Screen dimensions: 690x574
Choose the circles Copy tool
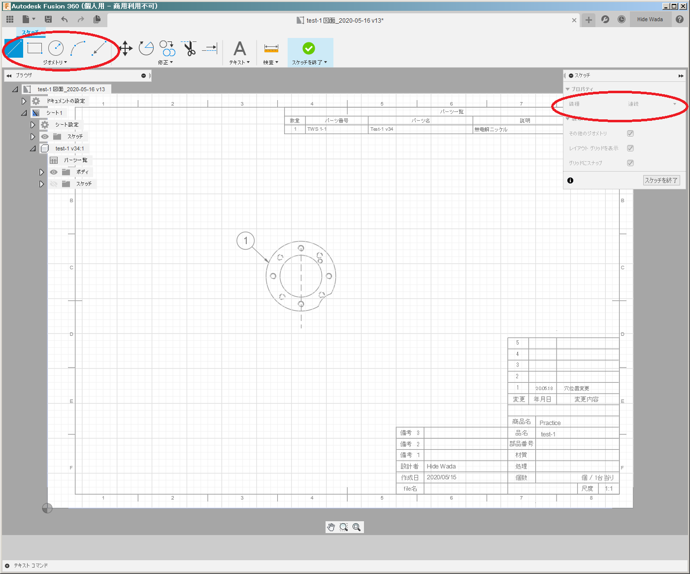point(167,48)
